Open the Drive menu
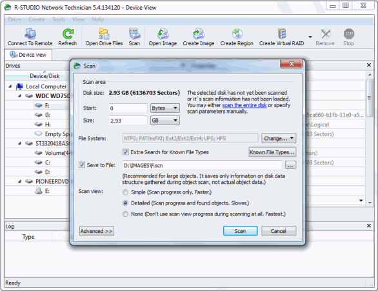This screenshot has height=291, width=378. click(14, 19)
